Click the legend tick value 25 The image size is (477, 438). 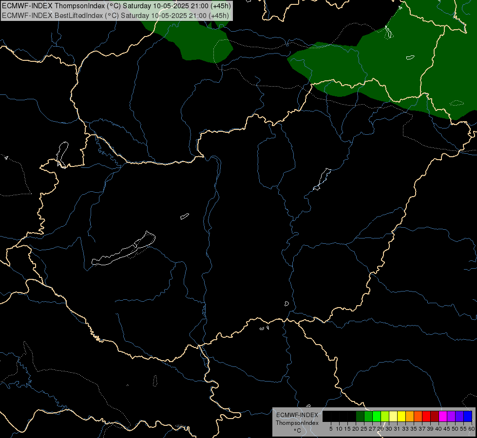pos(364,429)
